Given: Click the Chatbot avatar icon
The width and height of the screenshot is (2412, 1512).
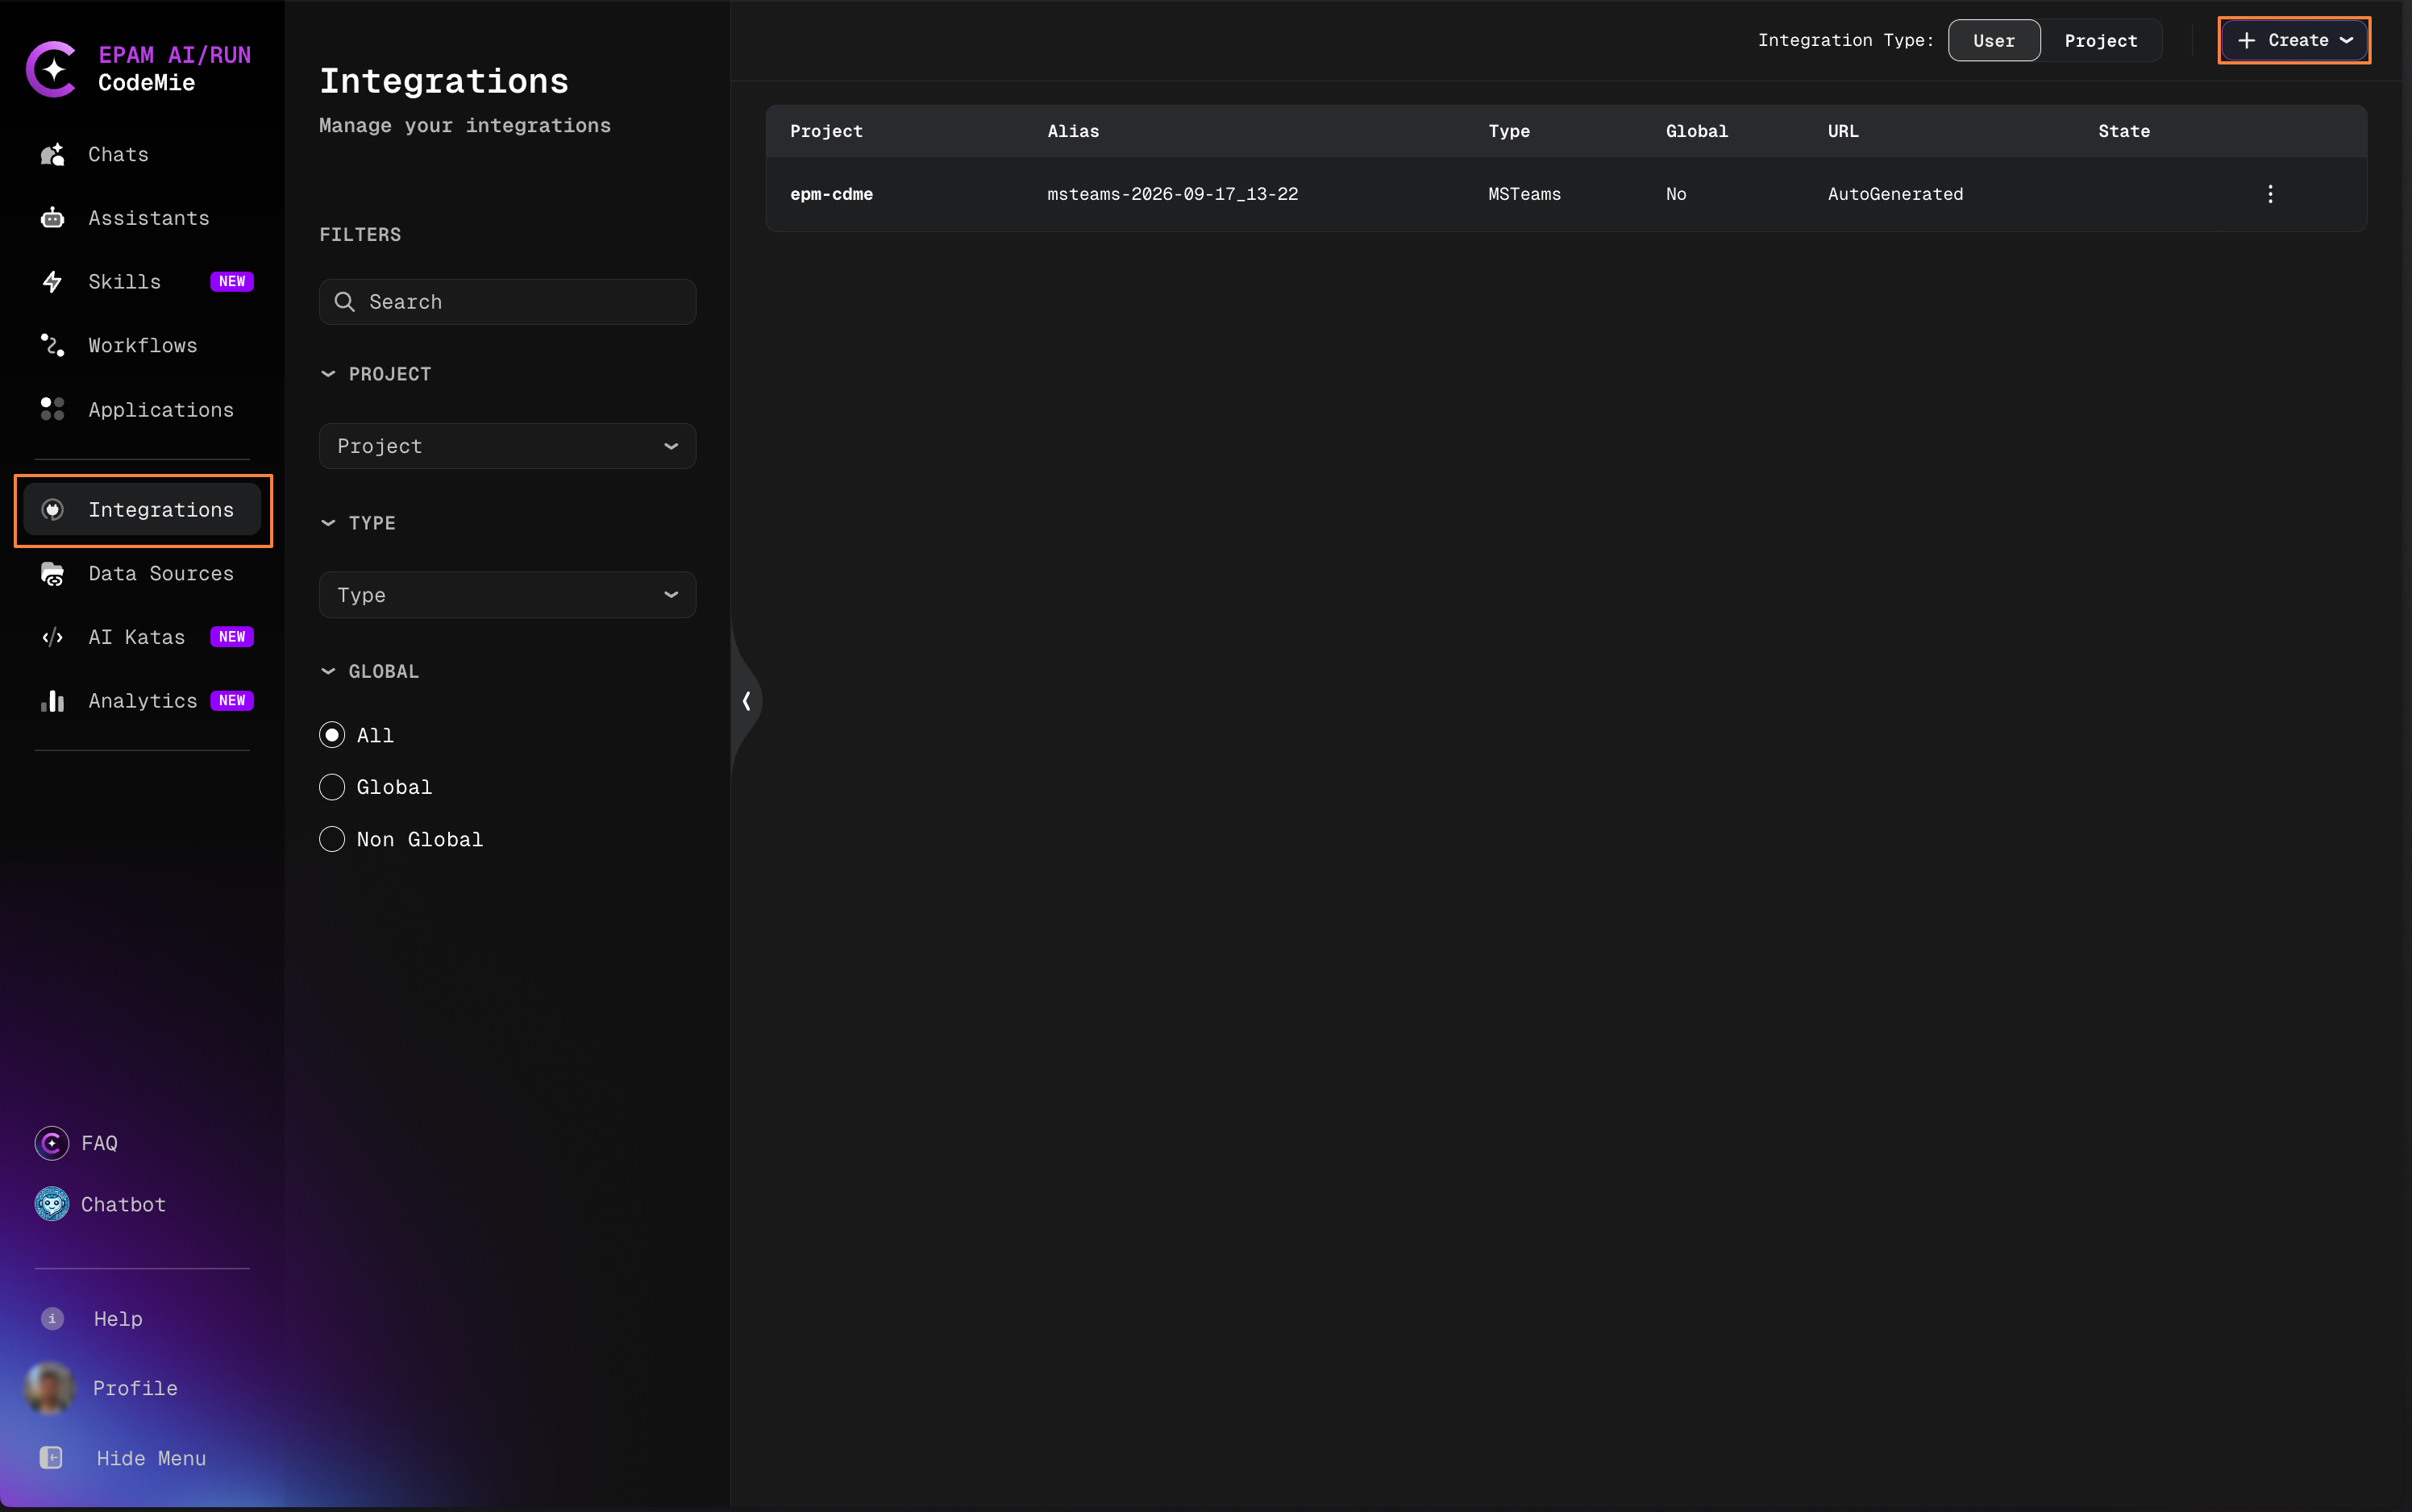Looking at the screenshot, I should 52,1204.
